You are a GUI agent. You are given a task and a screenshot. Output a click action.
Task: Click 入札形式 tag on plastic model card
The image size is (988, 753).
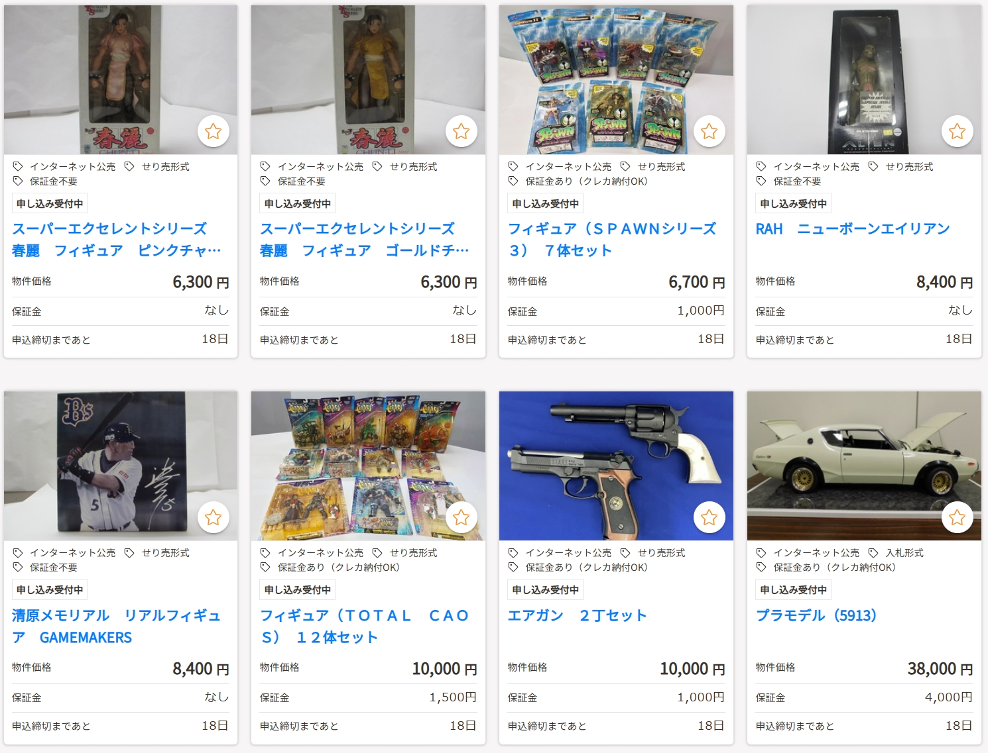[x=904, y=552]
